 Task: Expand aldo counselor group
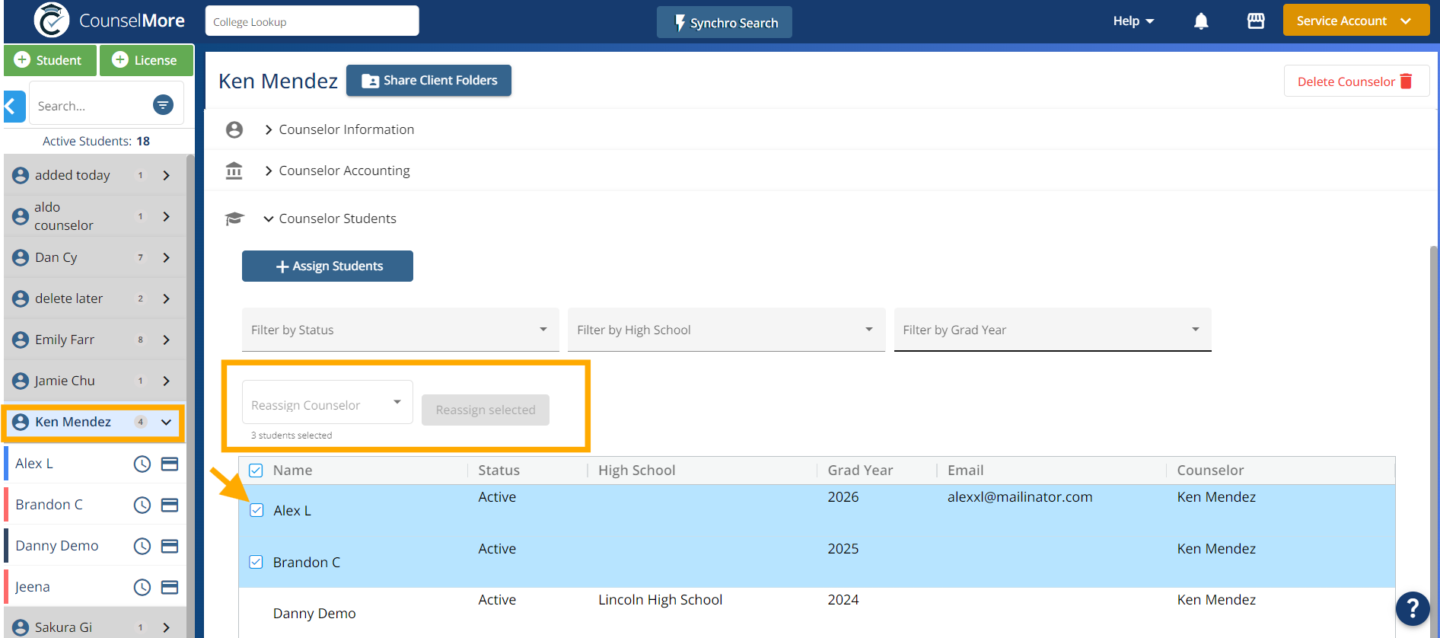click(166, 216)
